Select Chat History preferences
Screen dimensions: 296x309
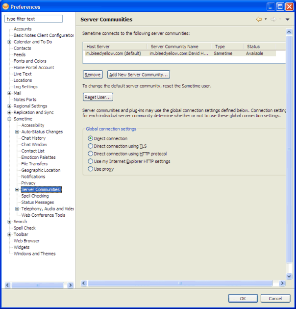(33, 138)
